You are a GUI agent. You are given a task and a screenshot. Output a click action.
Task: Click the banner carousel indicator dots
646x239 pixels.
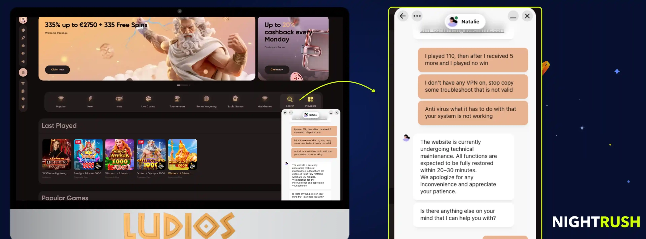click(183, 85)
